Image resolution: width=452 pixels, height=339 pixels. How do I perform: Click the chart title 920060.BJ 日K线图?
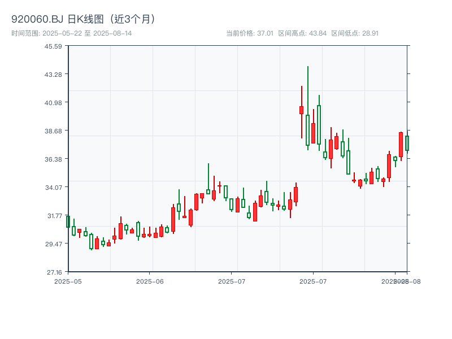pyautogui.click(x=84, y=19)
